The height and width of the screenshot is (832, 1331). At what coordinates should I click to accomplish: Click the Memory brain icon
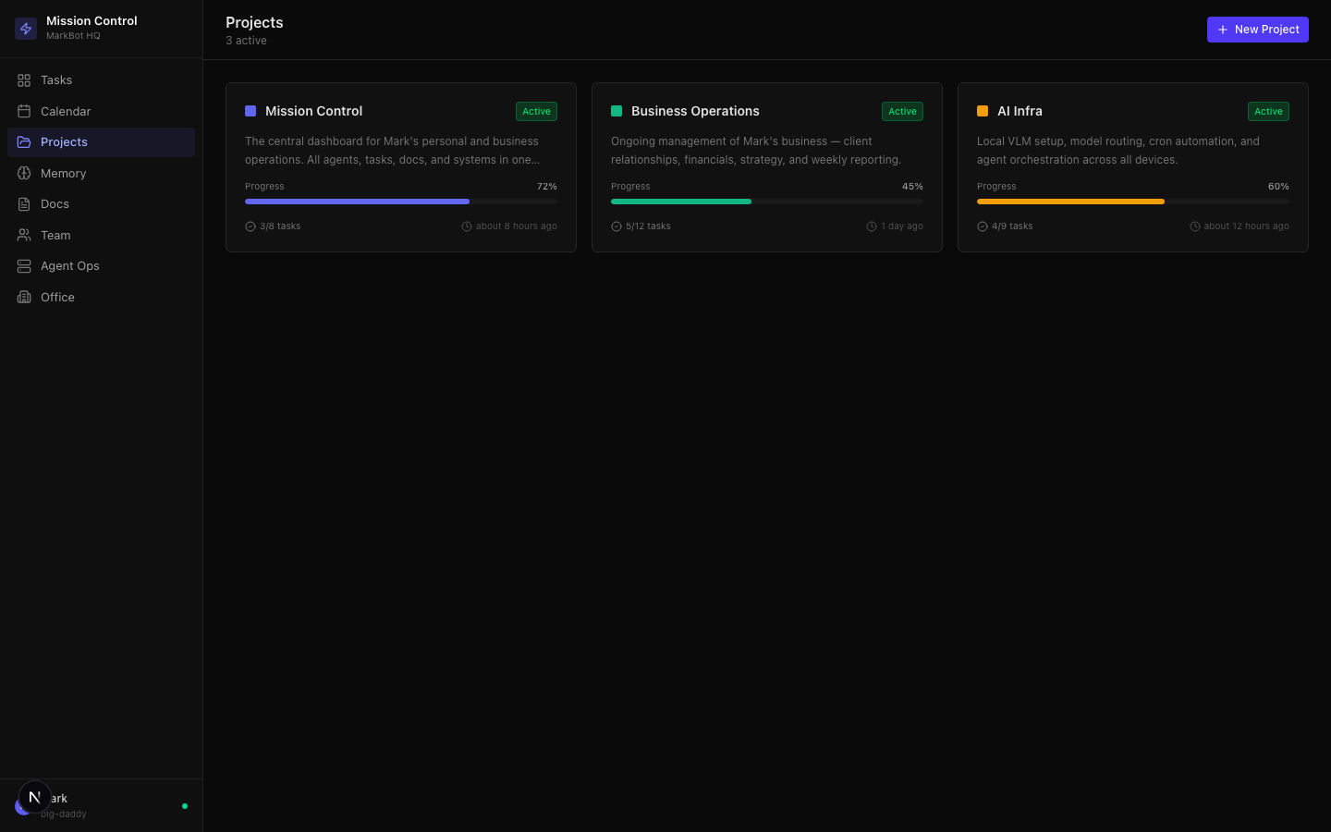click(x=24, y=173)
